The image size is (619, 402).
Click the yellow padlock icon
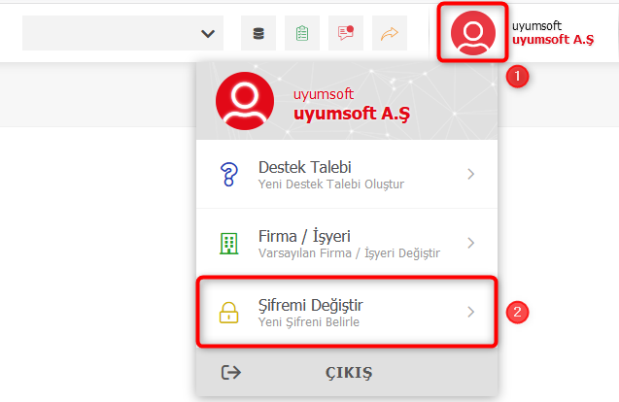pos(229,312)
